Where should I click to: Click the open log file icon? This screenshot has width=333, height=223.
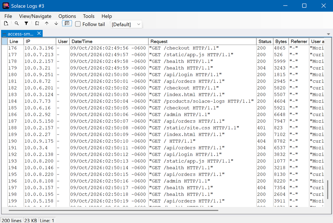(6, 24)
